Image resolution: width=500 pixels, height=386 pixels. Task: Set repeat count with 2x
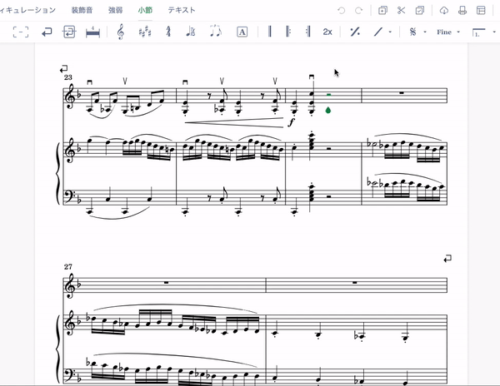click(327, 32)
